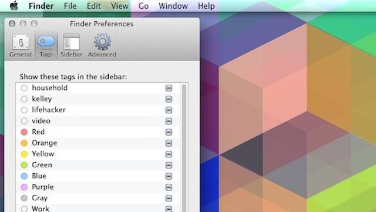Click the yellow color dot
Image resolution: width=376 pixels, height=212 pixels.
click(24, 154)
